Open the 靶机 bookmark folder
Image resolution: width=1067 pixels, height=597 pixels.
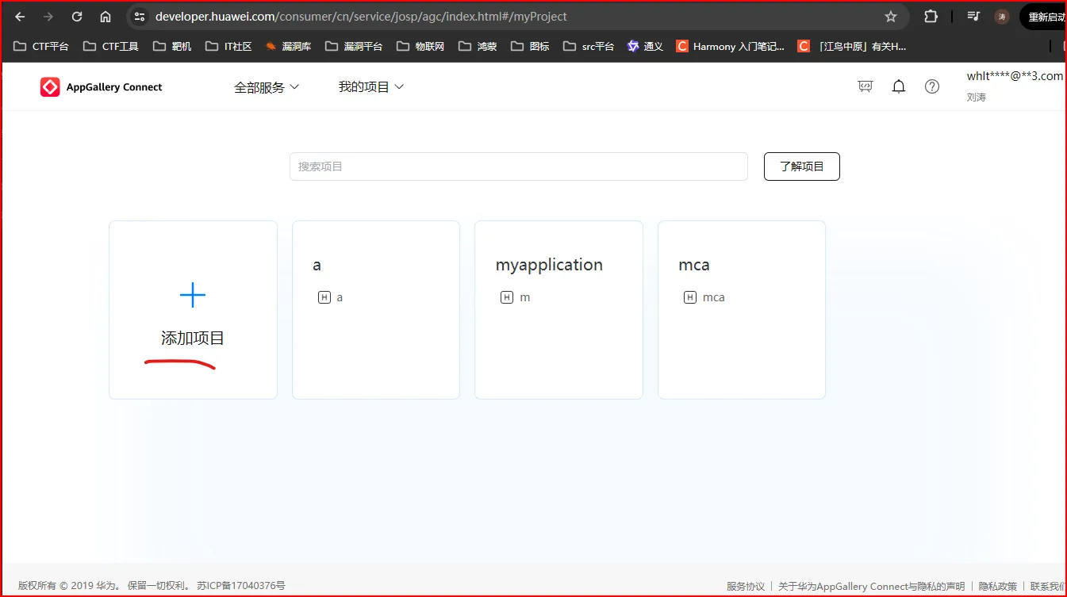coord(173,47)
